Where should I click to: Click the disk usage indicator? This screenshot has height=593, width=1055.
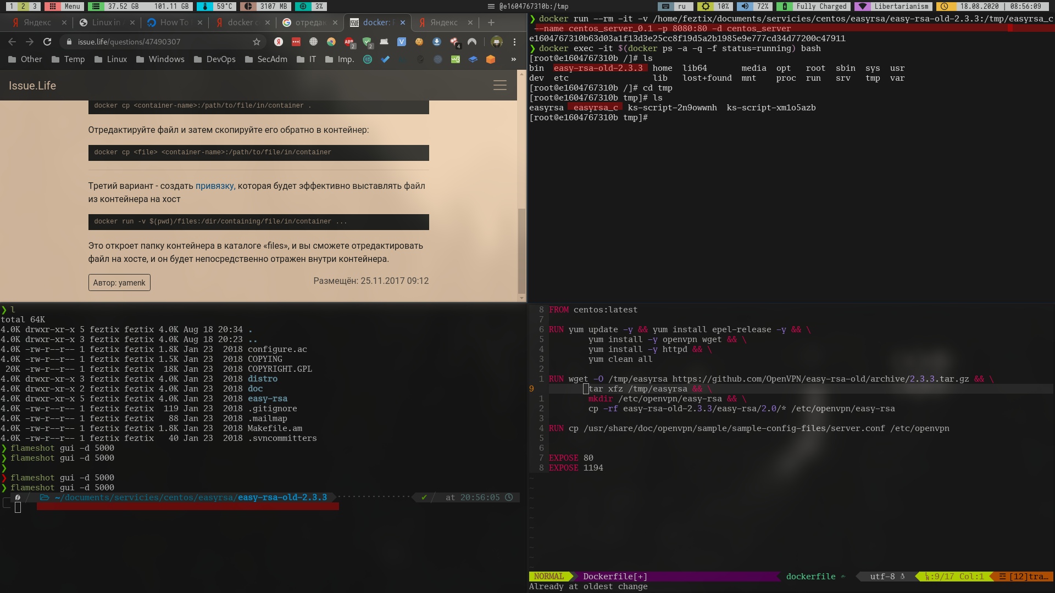tap(141, 6)
